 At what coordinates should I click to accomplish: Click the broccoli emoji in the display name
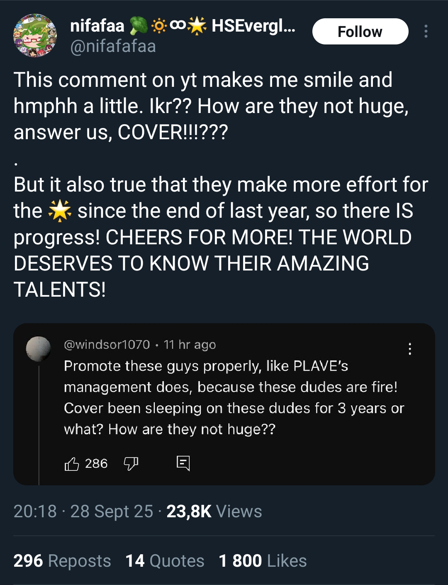(x=139, y=26)
